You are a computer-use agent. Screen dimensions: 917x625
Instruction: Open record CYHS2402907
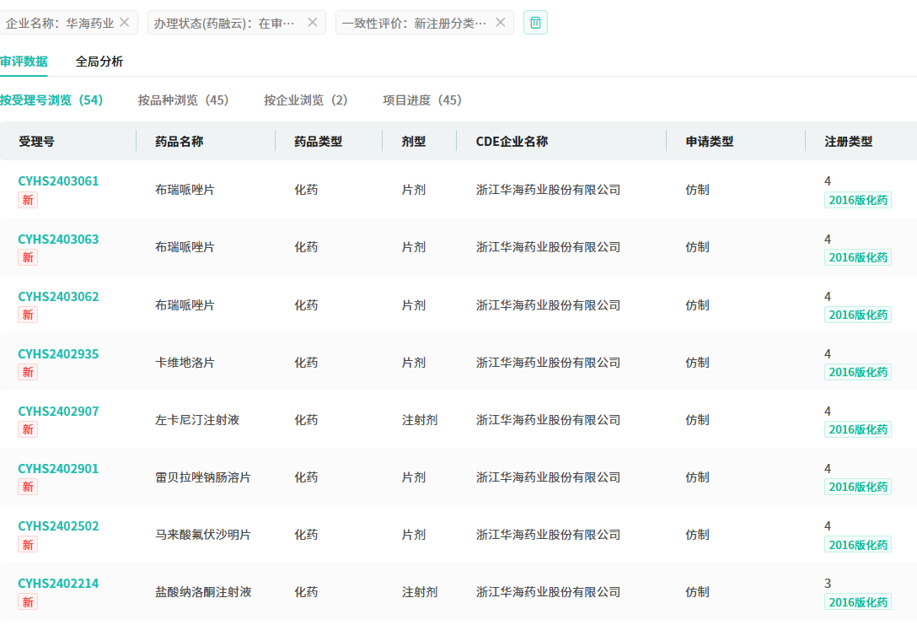click(58, 412)
